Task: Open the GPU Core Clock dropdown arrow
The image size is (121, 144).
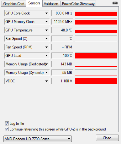Action: point(46,13)
